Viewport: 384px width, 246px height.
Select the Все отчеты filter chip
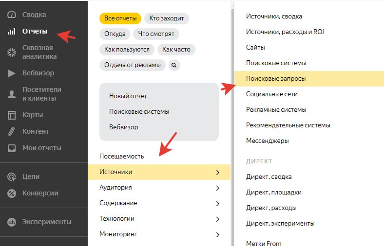point(120,18)
